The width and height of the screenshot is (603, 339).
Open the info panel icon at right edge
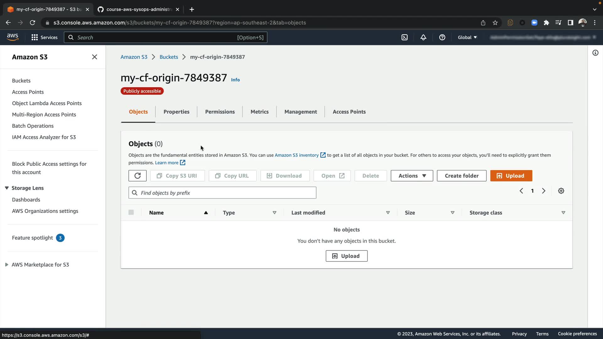click(595, 53)
